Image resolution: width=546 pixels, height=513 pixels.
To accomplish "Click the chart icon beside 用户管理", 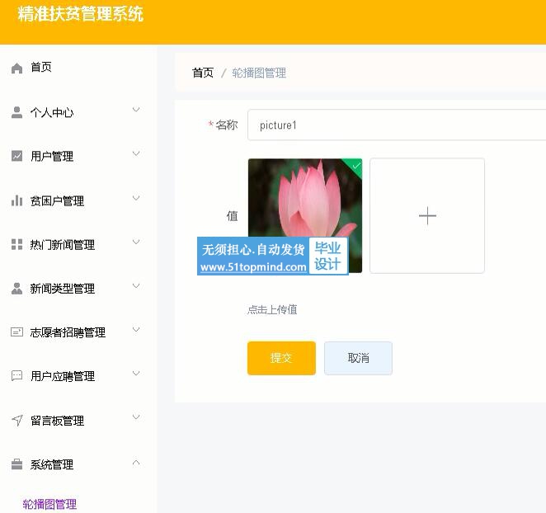I will [16, 156].
